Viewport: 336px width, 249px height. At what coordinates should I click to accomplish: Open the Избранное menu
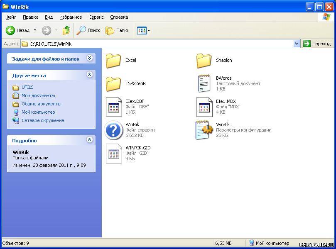pyautogui.click(x=71, y=17)
